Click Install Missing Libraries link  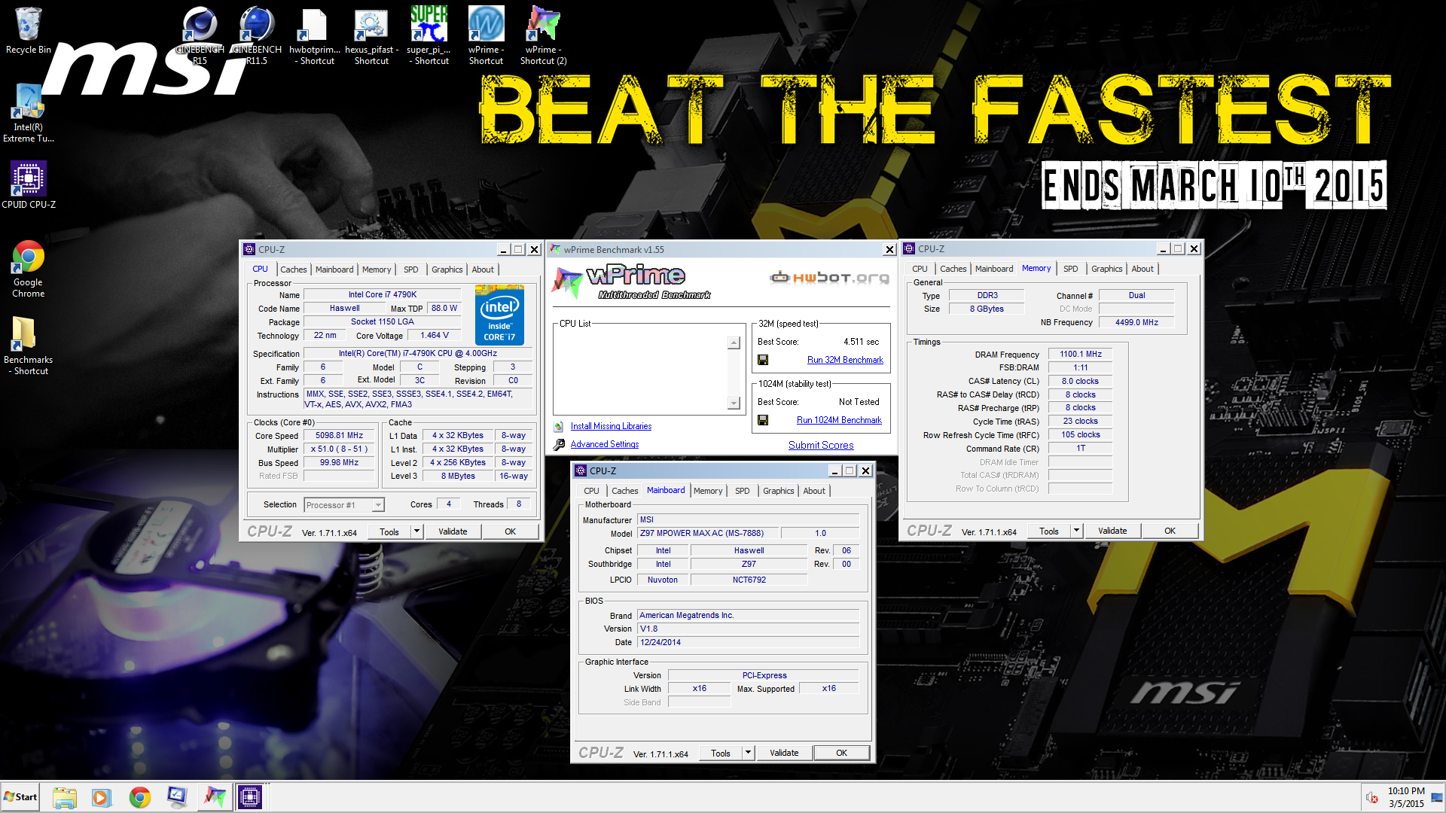611,426
